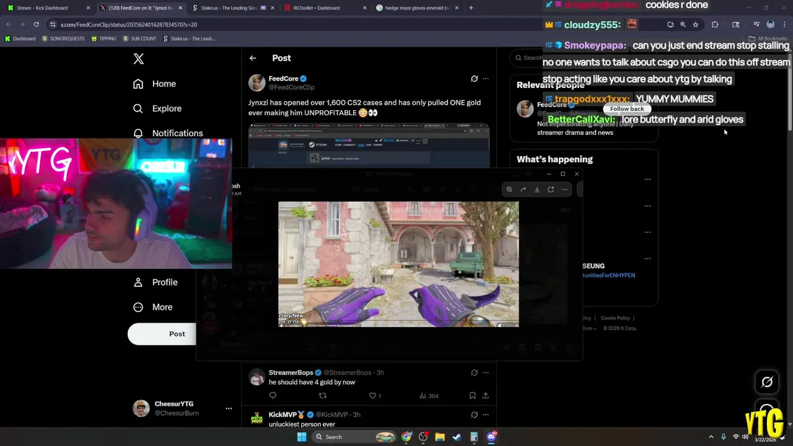The image size is (793, 446).
Task: Open more options on FeedCore post
Action: (x=486, y=79)
